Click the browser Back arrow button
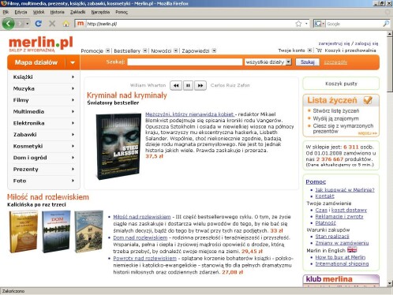This screenshot has height=295, width=393. 8,24
